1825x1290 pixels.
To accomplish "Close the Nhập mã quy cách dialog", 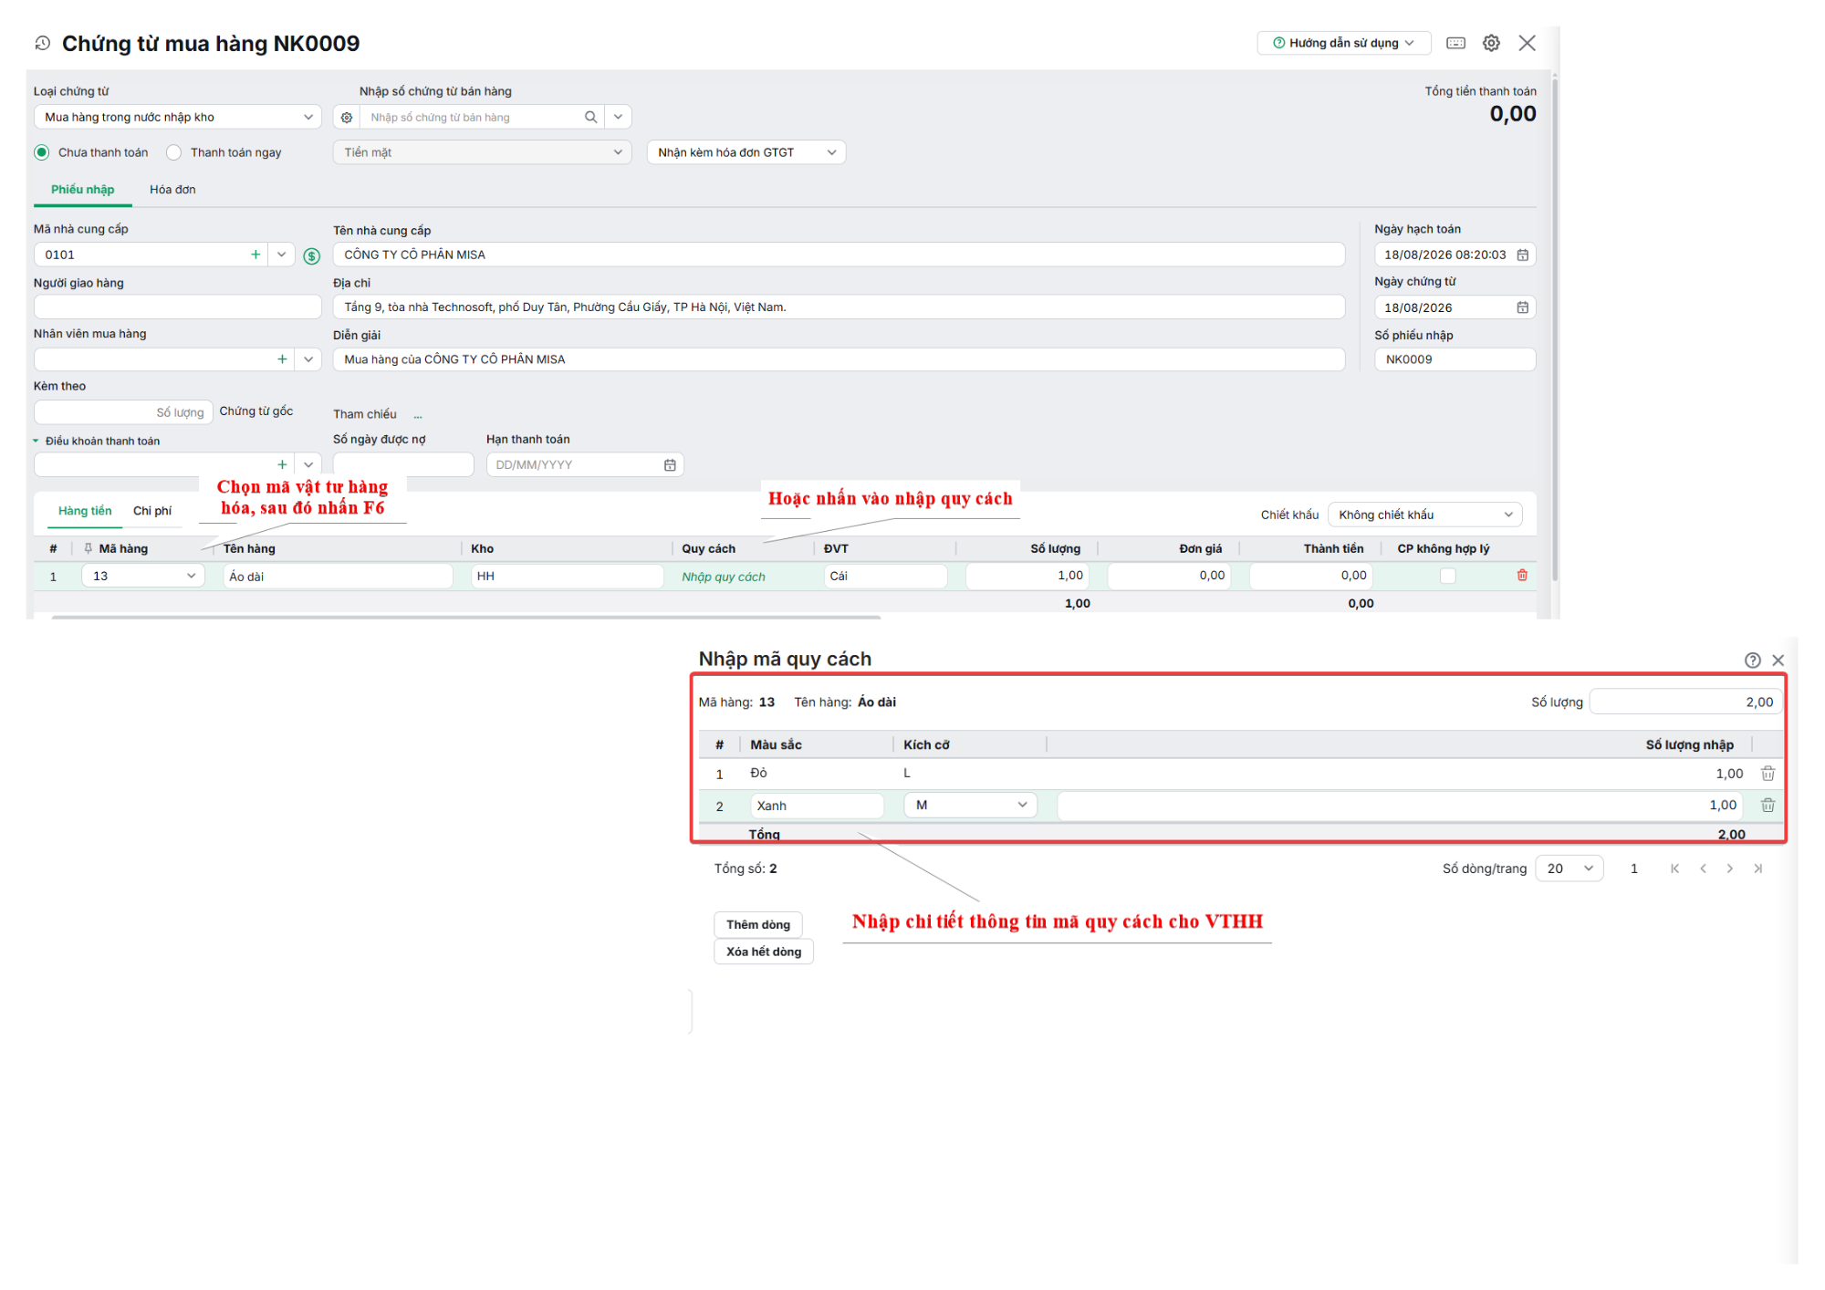I will coord(1778,660).
